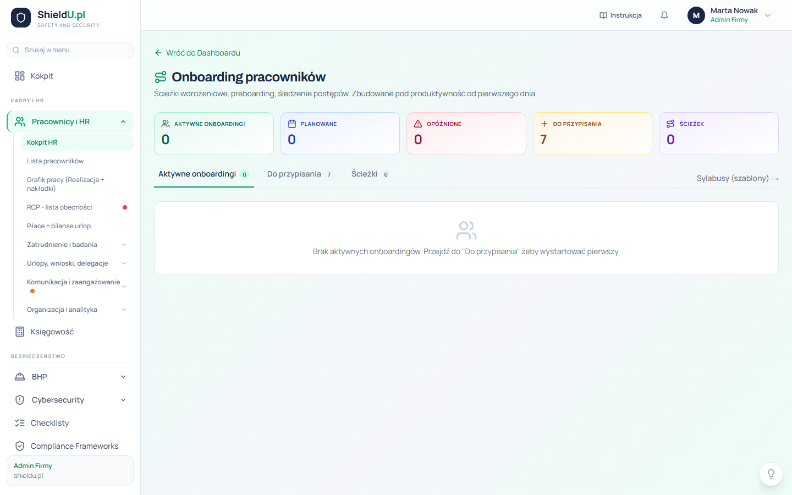Click the Onboarding pracowników route icon
The height and width of the screenshot is (495, 792).
(x=161, y=77)
